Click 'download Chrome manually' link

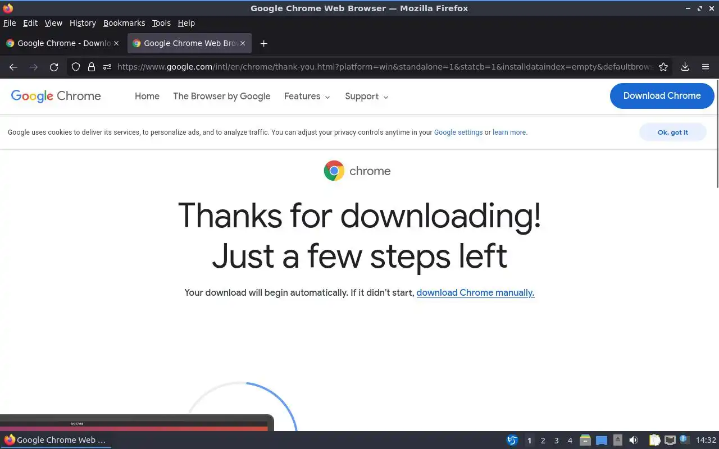click(x=475, y=292)
